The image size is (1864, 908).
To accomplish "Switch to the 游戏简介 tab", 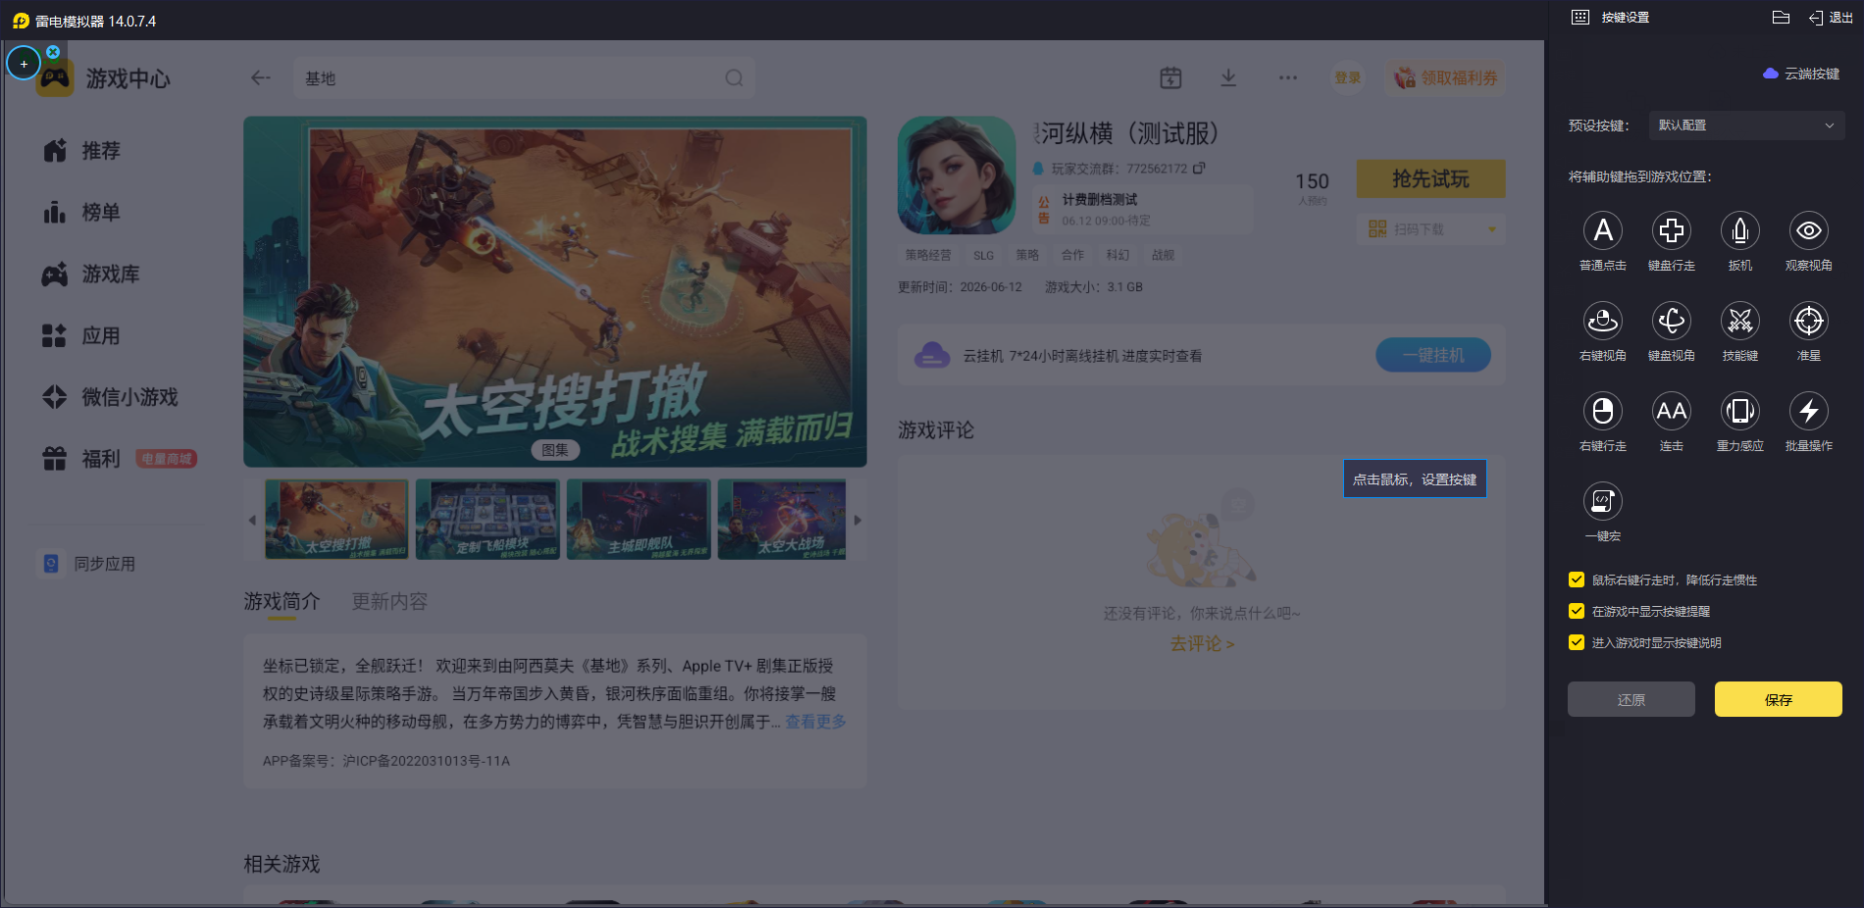I will [282, 601].
